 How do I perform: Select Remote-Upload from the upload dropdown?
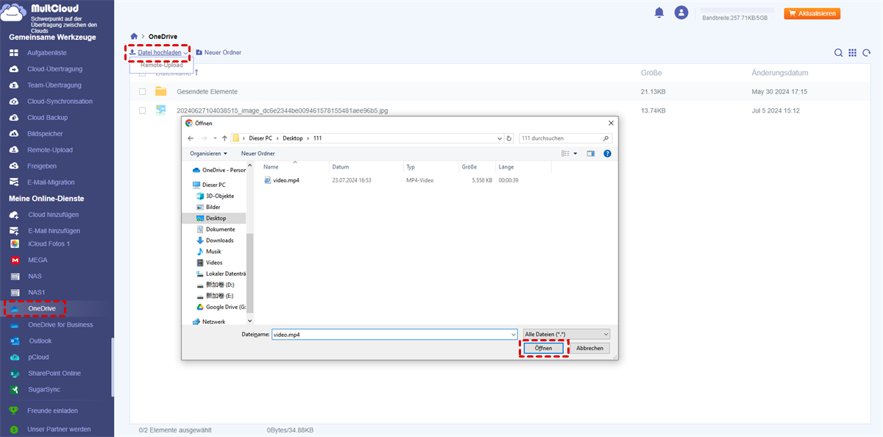click(x=162, y=65)
